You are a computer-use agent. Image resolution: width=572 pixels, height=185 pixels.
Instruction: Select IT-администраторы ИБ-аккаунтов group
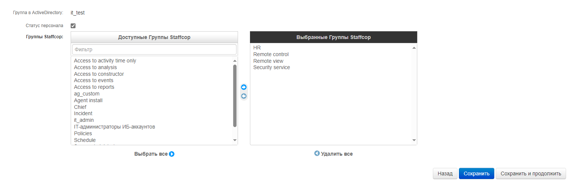point(152,127)
